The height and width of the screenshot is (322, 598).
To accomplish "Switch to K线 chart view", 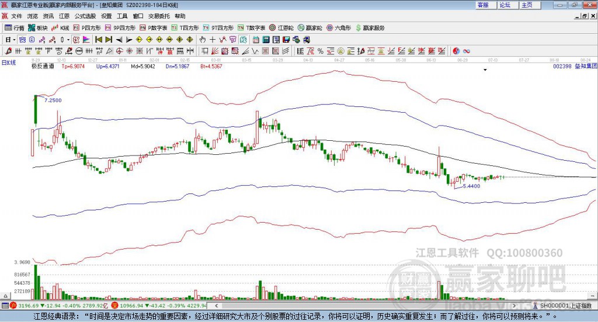I will (x=60, y=28).
